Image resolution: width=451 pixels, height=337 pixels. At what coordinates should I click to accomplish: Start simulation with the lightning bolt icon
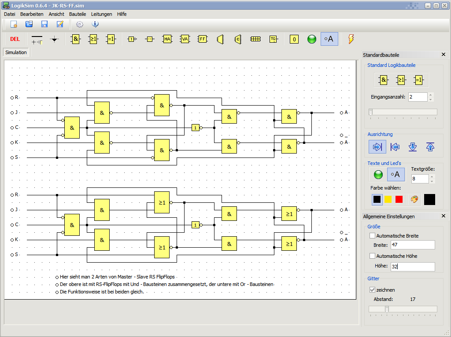pyautogui.click(x=351, y=39)
